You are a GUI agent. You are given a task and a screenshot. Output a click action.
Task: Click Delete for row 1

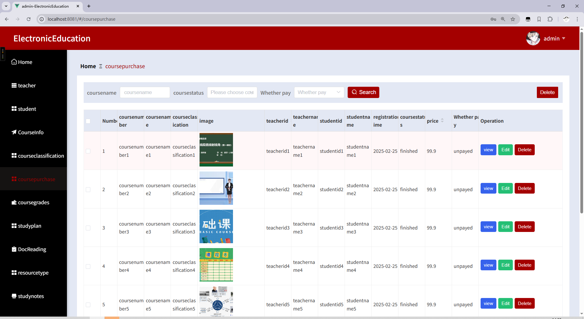click(x=525, y=150)
